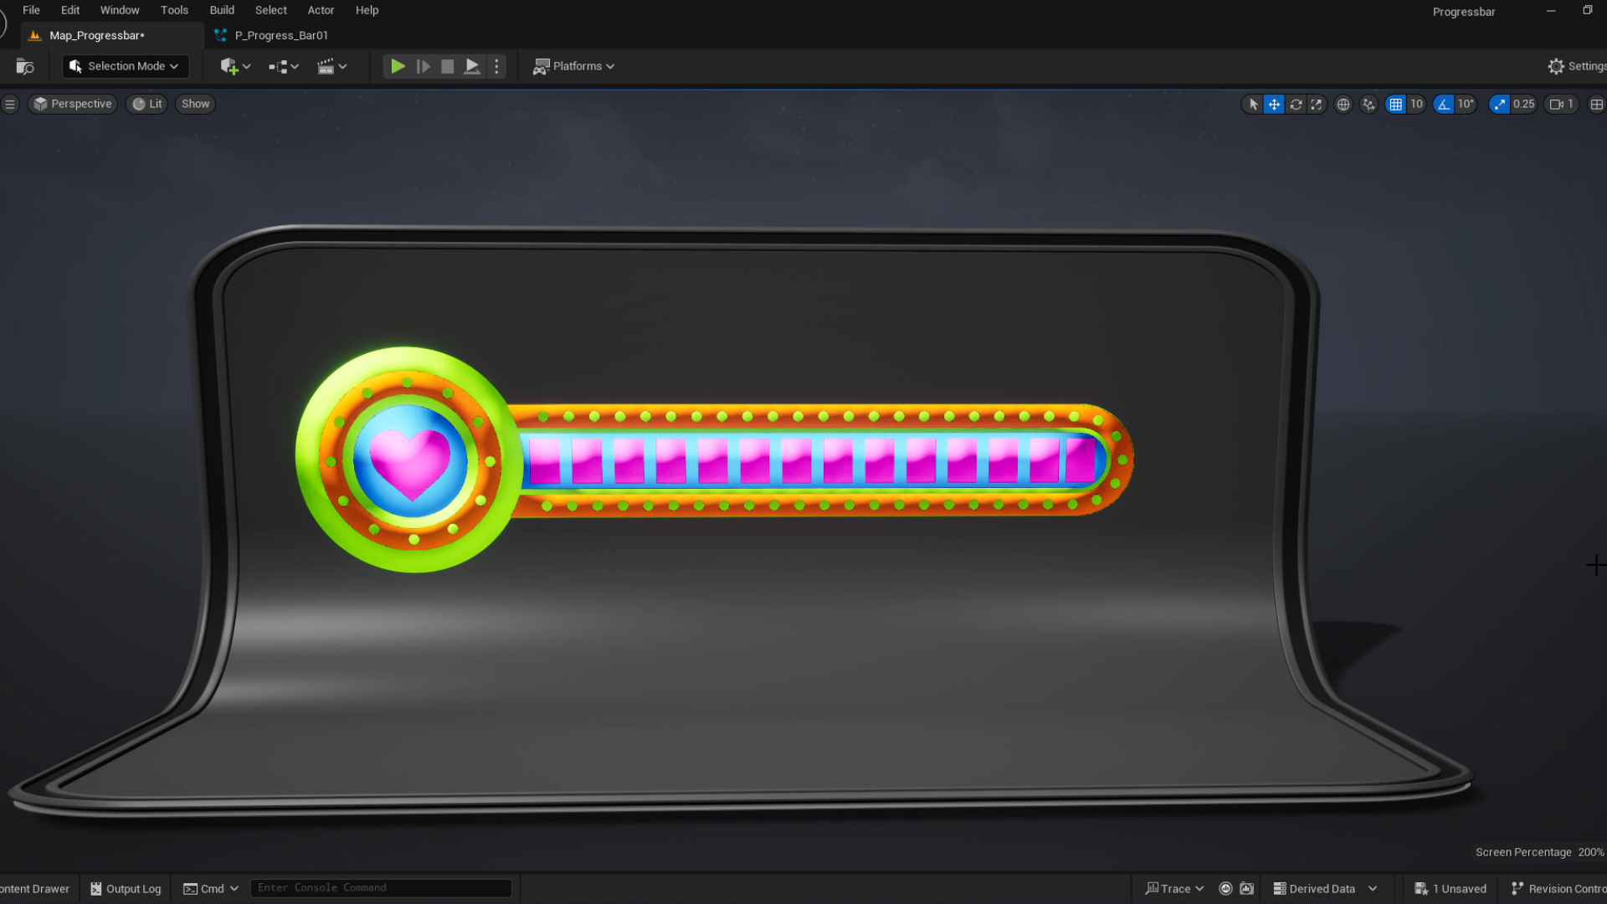Open the Build menu
Image resolution: width=1607 pixels, height=904 pixels.
tap(222, 10)
